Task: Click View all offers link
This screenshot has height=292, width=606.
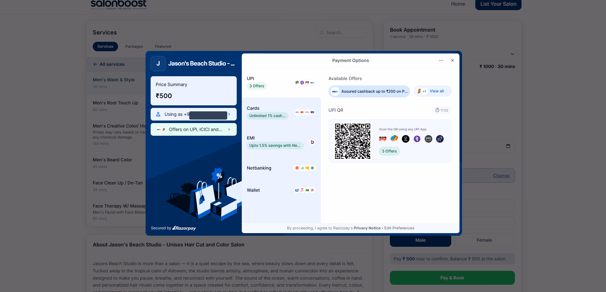Action: (x=437, y=91)
